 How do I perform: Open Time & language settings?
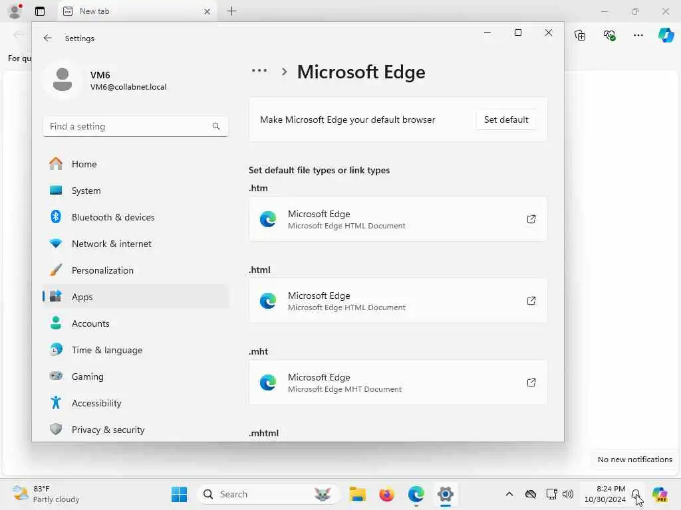tap(136, 349)
